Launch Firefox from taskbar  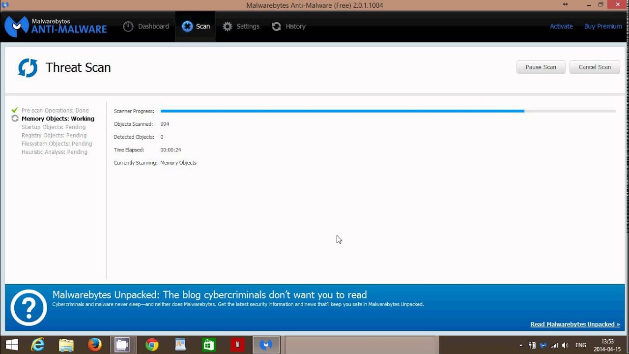tap(94, 345)
